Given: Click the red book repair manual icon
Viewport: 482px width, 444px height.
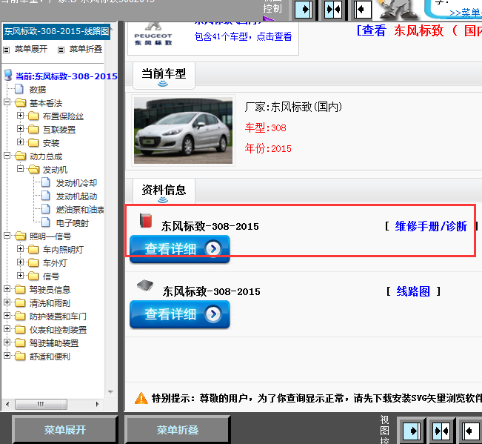Looking at the screenshot, I should 146,220.
